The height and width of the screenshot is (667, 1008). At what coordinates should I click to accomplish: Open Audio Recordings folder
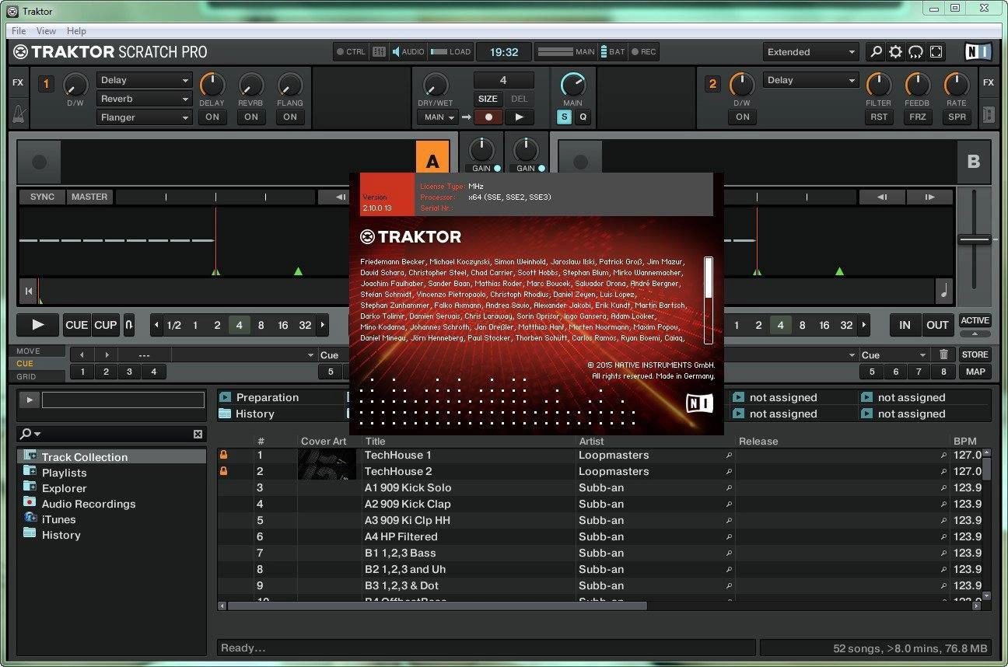point(89,504)
